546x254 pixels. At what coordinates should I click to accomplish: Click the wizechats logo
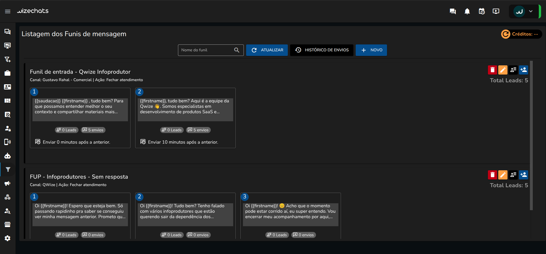pyautogui.click(x=33, y=11)
